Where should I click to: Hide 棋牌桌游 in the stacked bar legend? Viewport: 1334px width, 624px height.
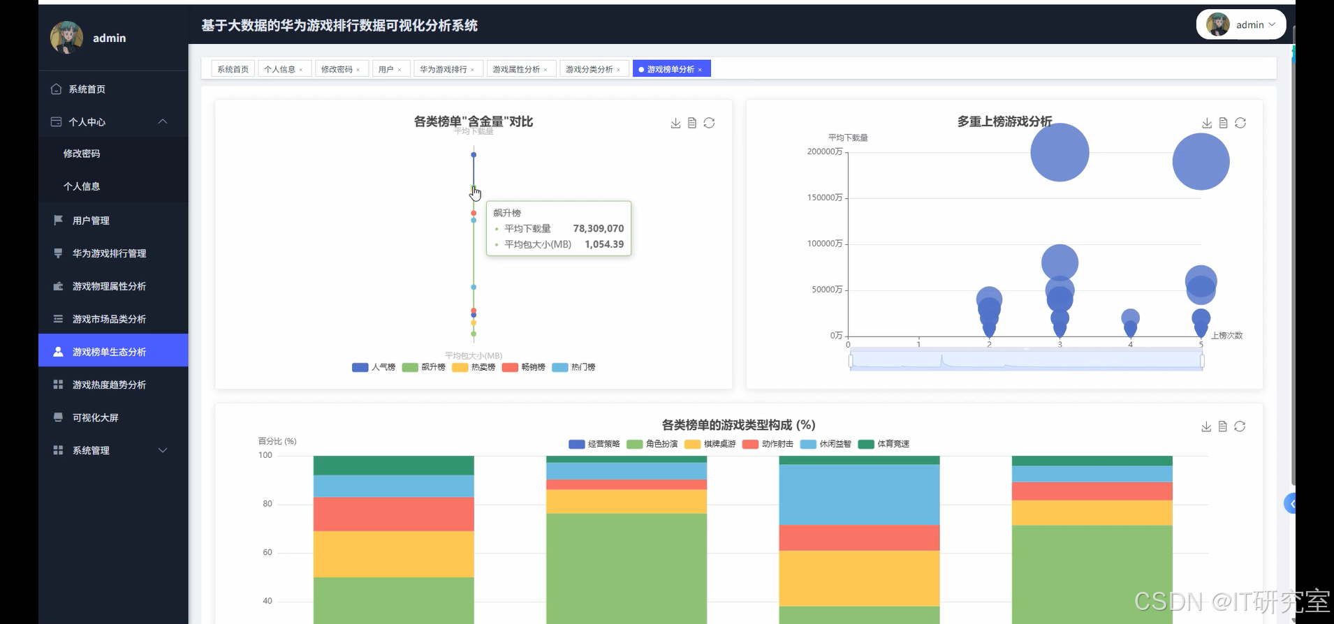coord(710,444)
